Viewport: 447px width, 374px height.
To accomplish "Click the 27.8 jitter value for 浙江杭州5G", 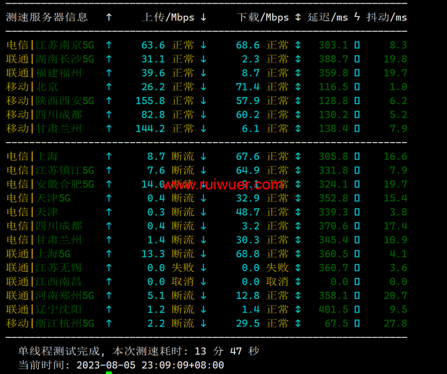I will click(395, 323).
